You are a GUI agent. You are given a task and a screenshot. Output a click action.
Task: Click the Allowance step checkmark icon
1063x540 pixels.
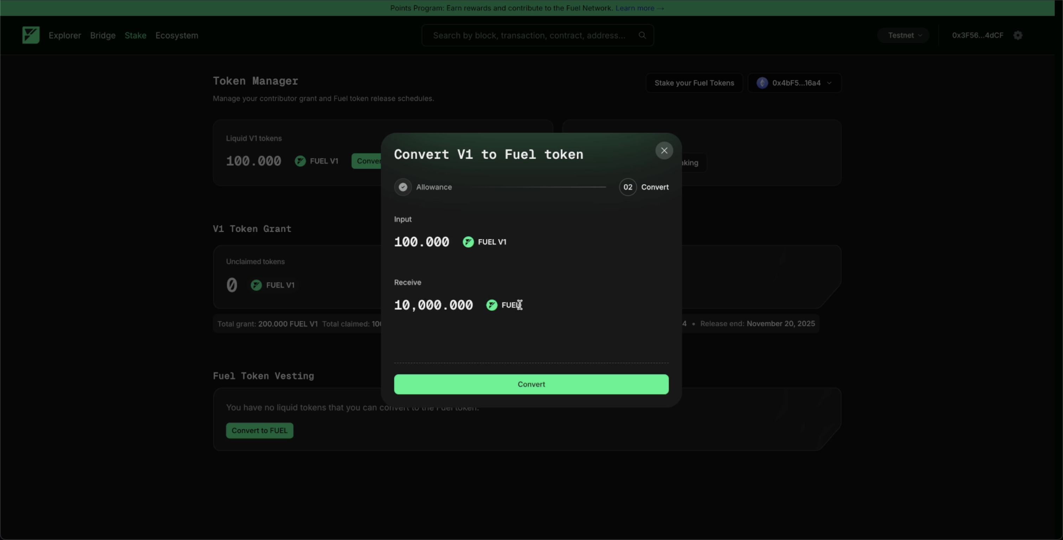tap(403, 187)
